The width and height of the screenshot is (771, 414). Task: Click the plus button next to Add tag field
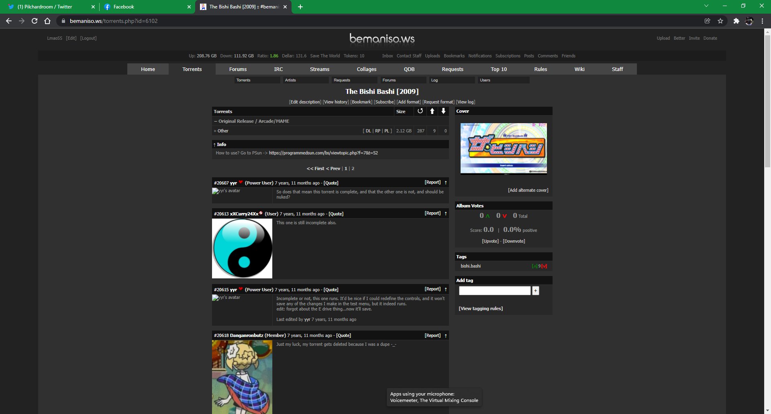coord(535,291)
